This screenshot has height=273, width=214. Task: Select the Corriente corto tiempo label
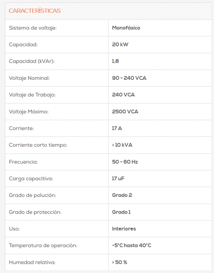pos(38,145)
